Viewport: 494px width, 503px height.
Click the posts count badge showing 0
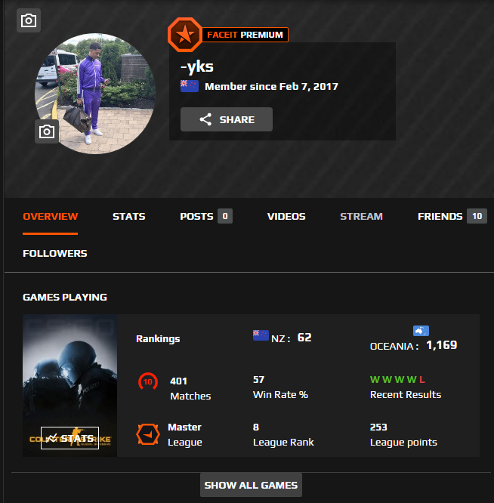(x=225, y=216)
